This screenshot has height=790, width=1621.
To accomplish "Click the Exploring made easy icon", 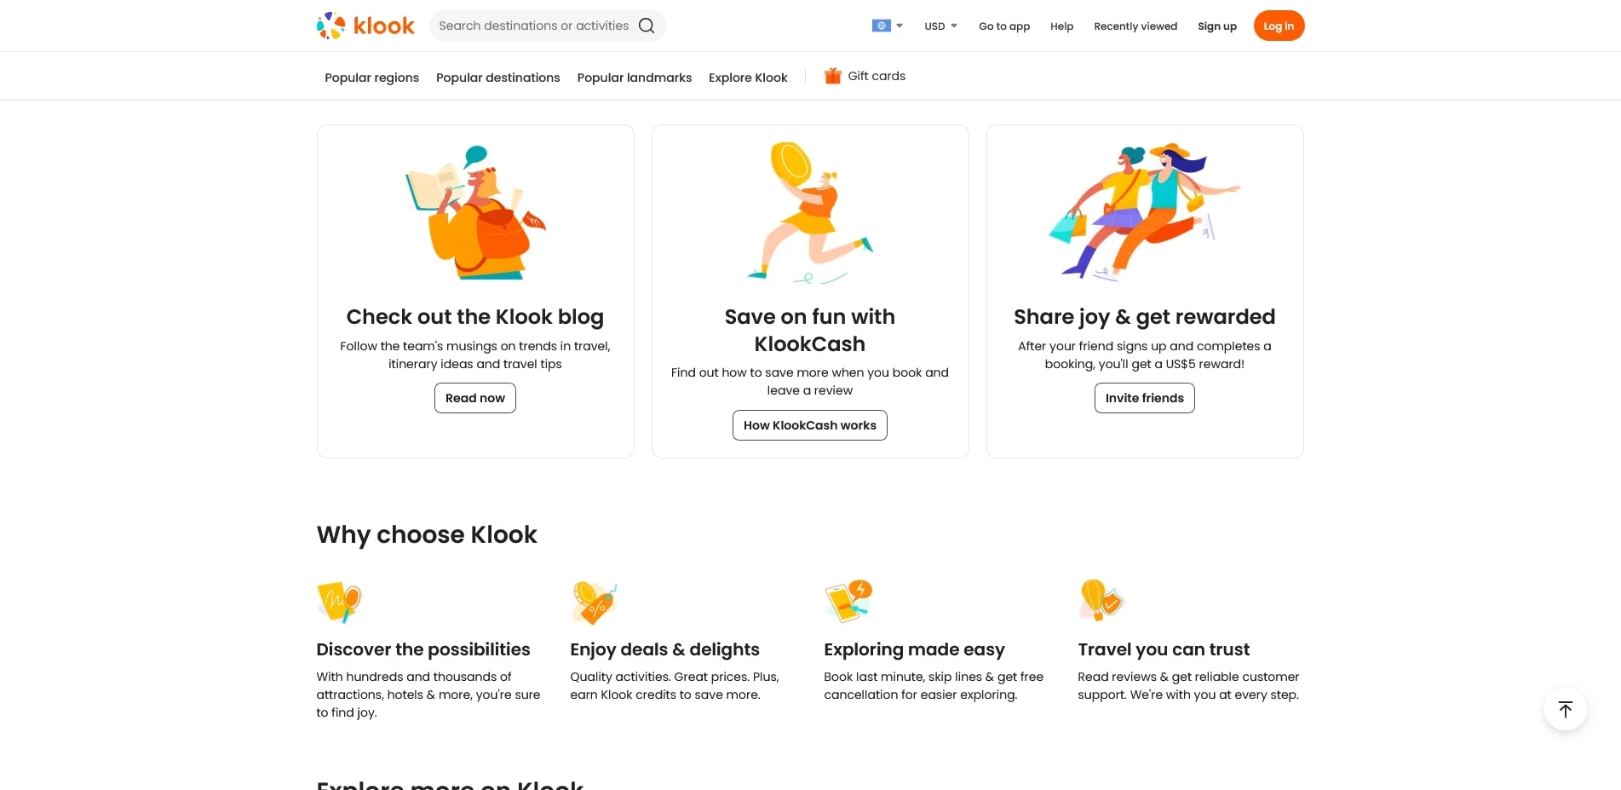I will [x=848, y=601].
